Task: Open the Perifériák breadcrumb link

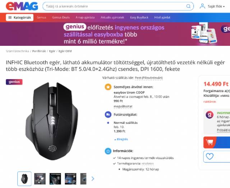Action: click(x=39, y=51)
